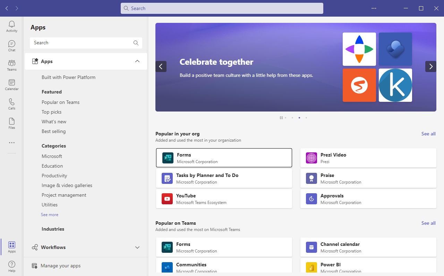
Task: Show more apps ellipsis in left rail
Action: pos(12,143)
